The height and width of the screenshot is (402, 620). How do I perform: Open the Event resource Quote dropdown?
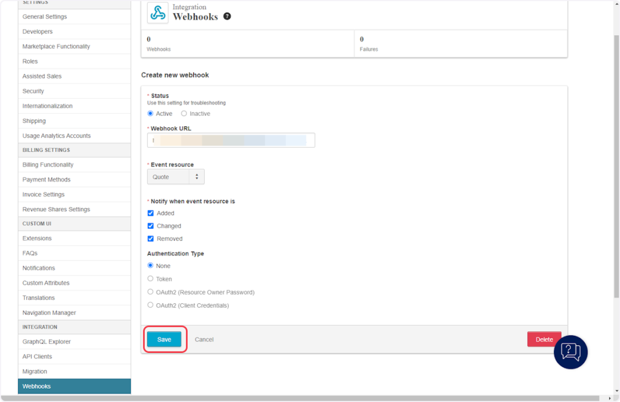[176, 177]
